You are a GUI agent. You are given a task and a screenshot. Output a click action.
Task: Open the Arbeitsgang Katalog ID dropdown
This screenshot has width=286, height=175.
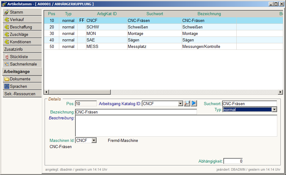(181, 104)
